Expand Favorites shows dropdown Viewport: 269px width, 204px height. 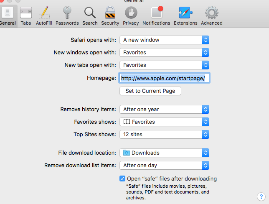point(164,122)
